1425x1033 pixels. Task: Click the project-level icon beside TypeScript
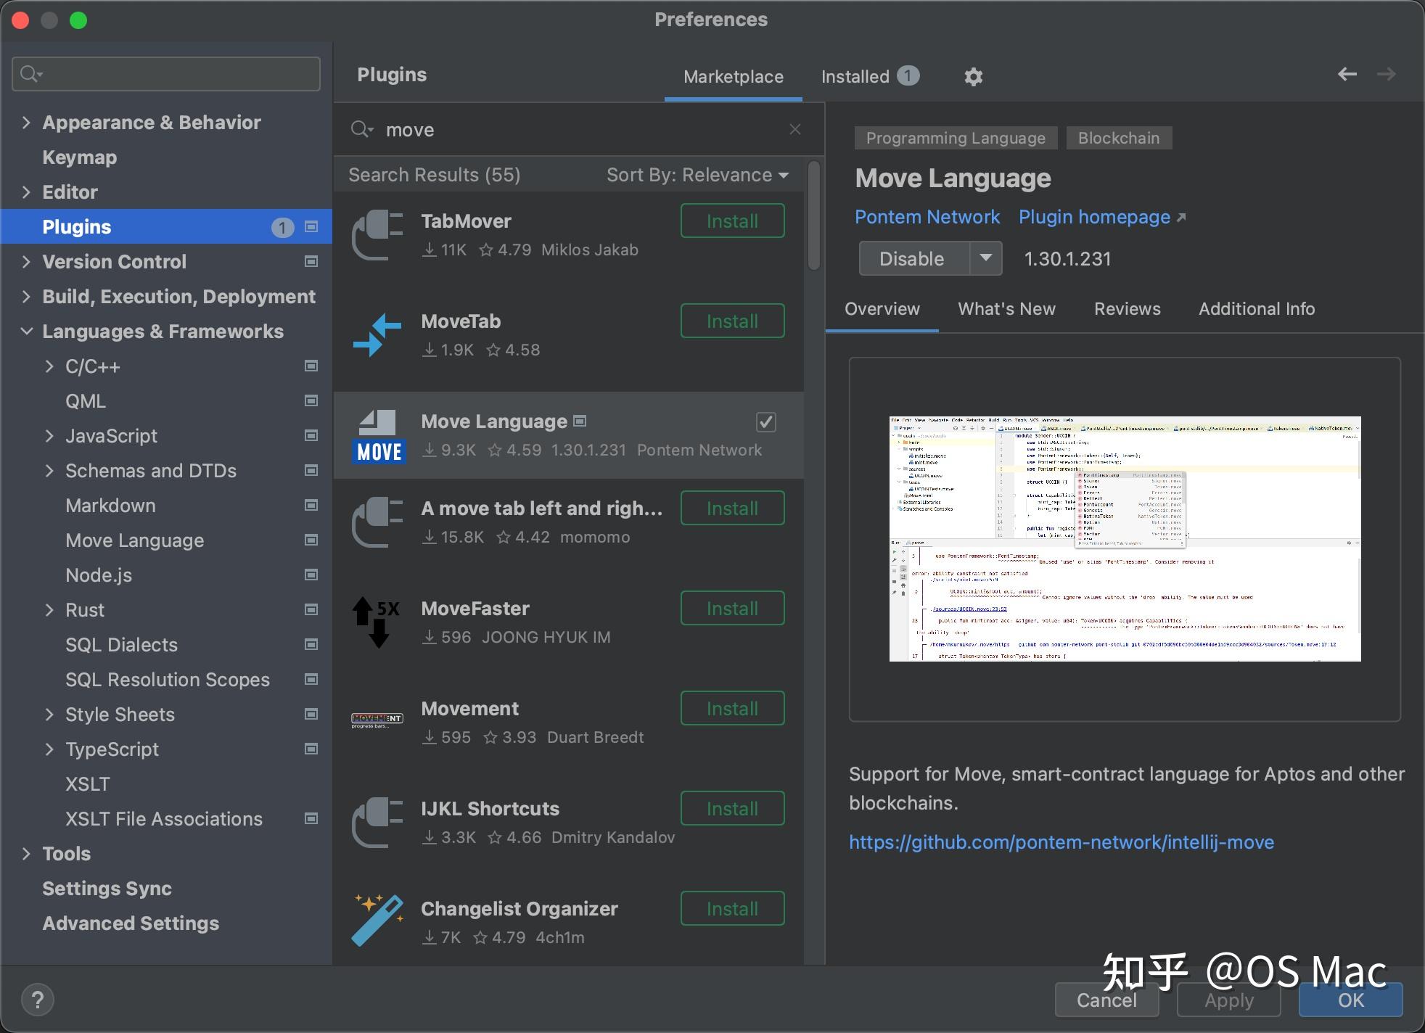tap(311, 749)
